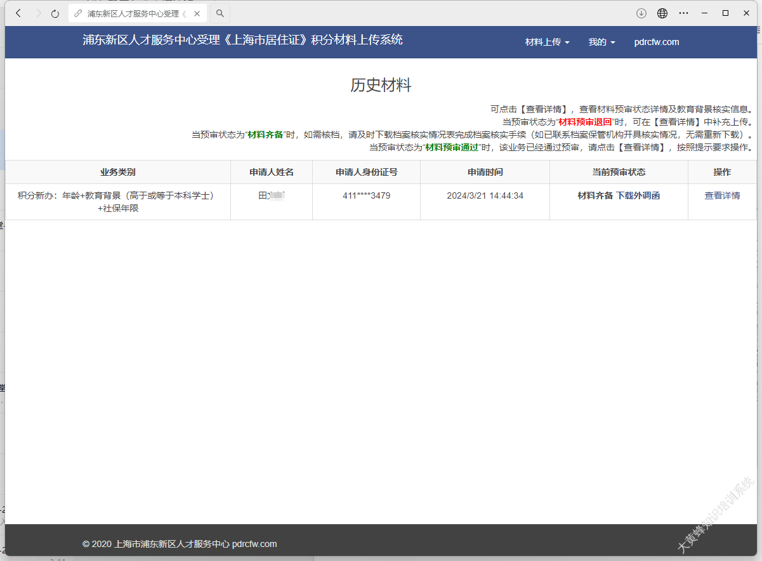
Task: Click the 业务类别 column header
Action: point(117,172)
